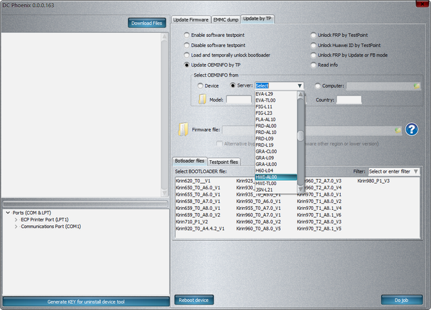Click the Download Files button
Image resolution: width=431 pixels, height=310 pixels.
[x=147, y=23]
